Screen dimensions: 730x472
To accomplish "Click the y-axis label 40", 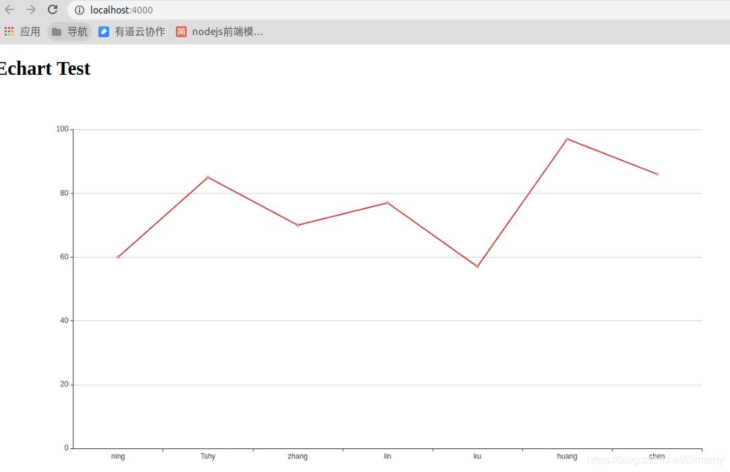I will coord(64,320).
